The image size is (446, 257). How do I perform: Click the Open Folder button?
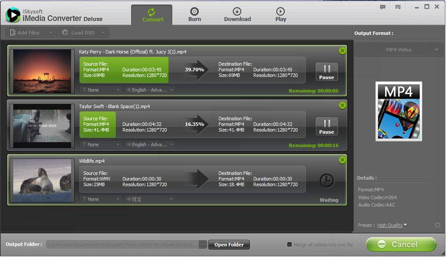point(229,245)
